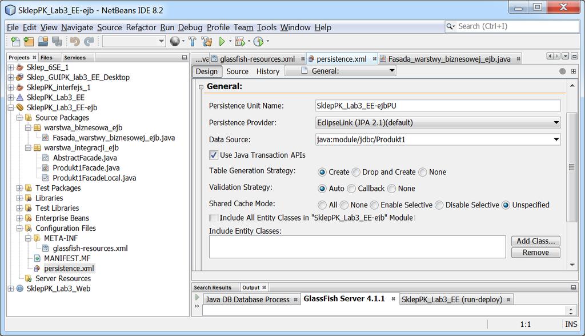The height and width of the screenshot is (336, 585).
Task: Open the Refactor menu
Action: pos(141,27)
